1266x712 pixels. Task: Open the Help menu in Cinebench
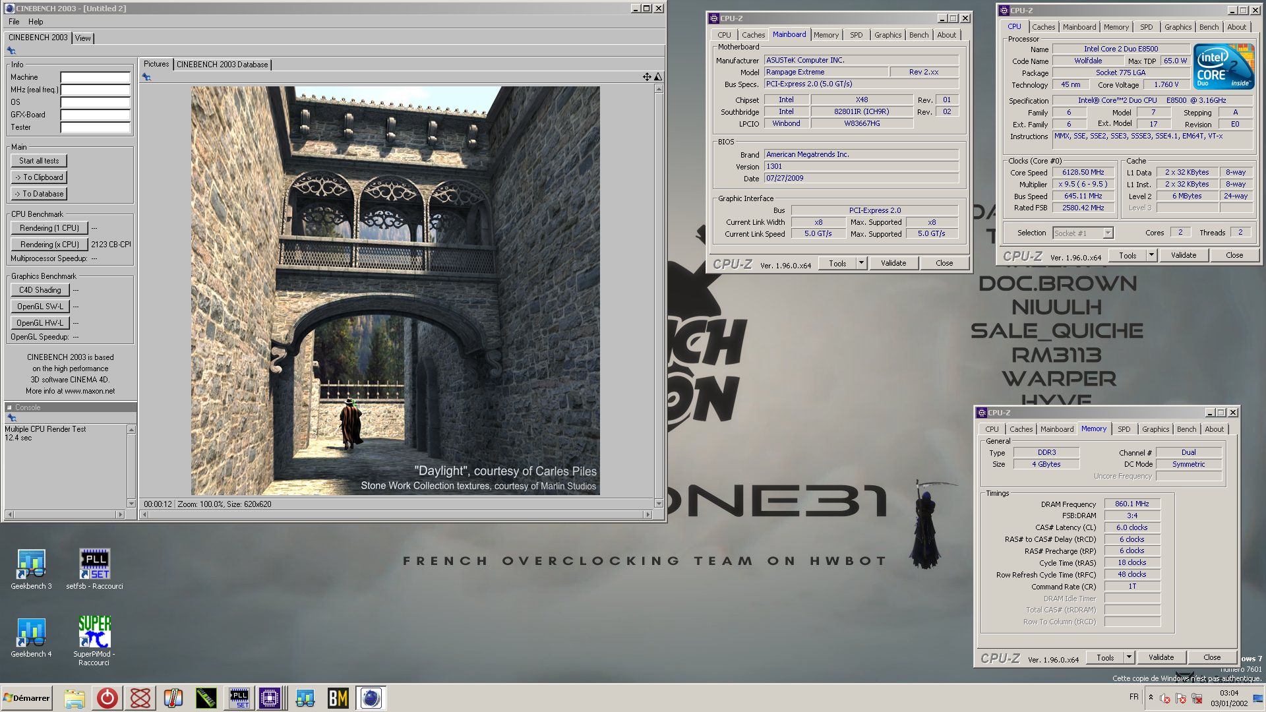coord(36,22)
